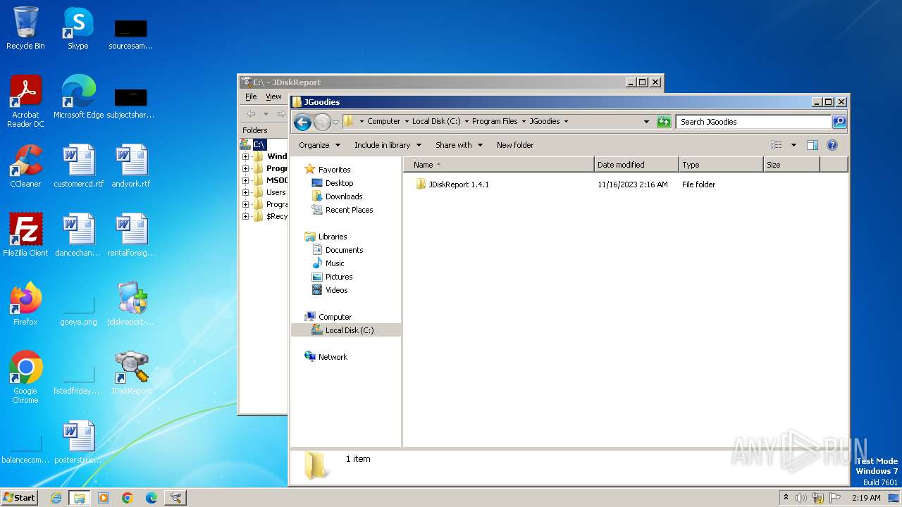The image size is (902, 507).
Task: Open Google Chrome from the taskbar
Action: [128, 498]
